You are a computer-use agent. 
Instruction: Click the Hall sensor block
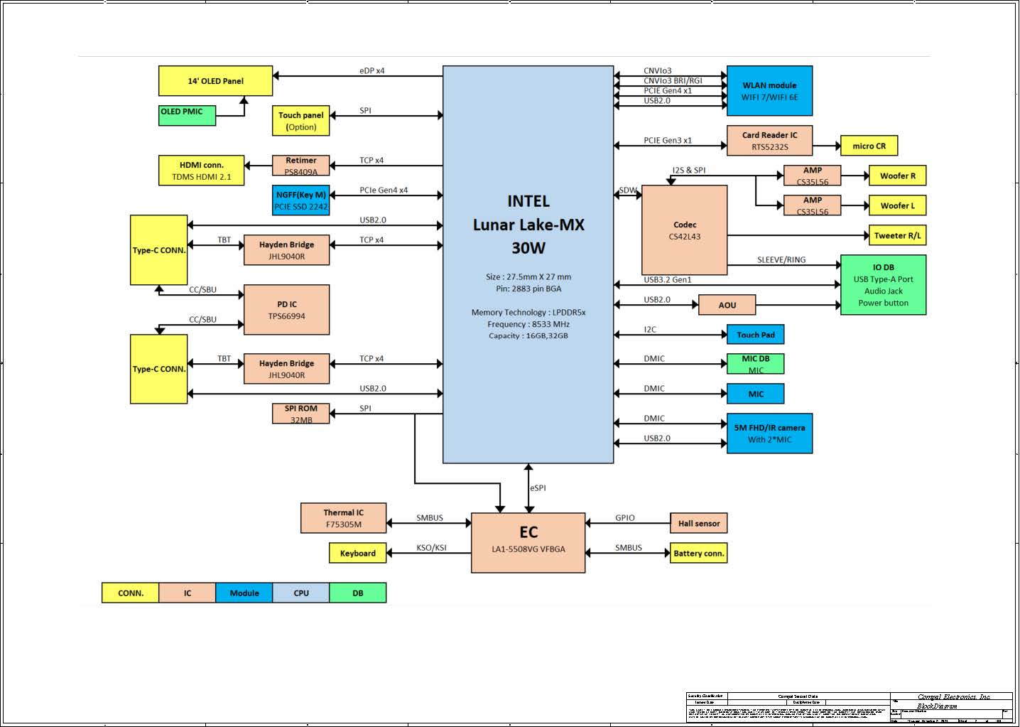(698, 523)
